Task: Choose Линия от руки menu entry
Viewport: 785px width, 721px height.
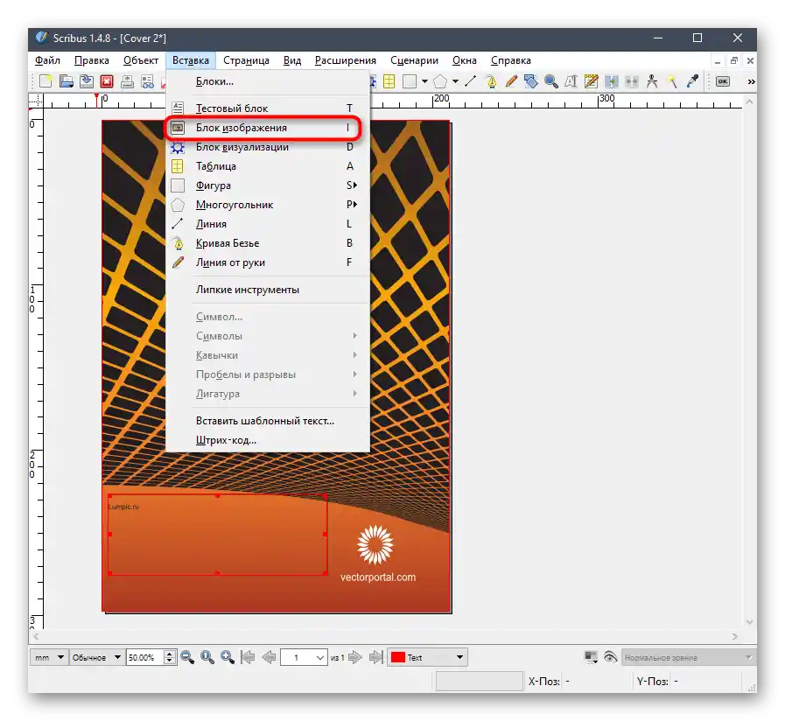Action: [268, 262]
